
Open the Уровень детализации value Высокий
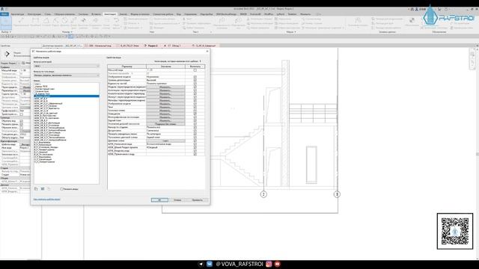(x=165, y=80)
